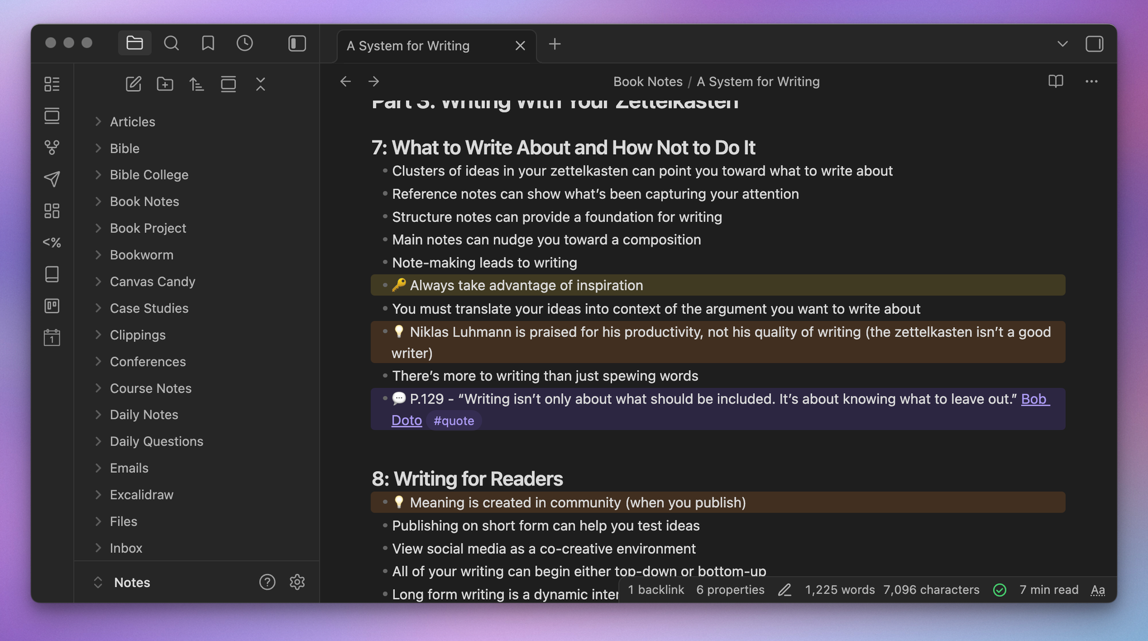The image size is (1148, 641).
Task: Open the bookmarks panel
Action: [208, 44]
